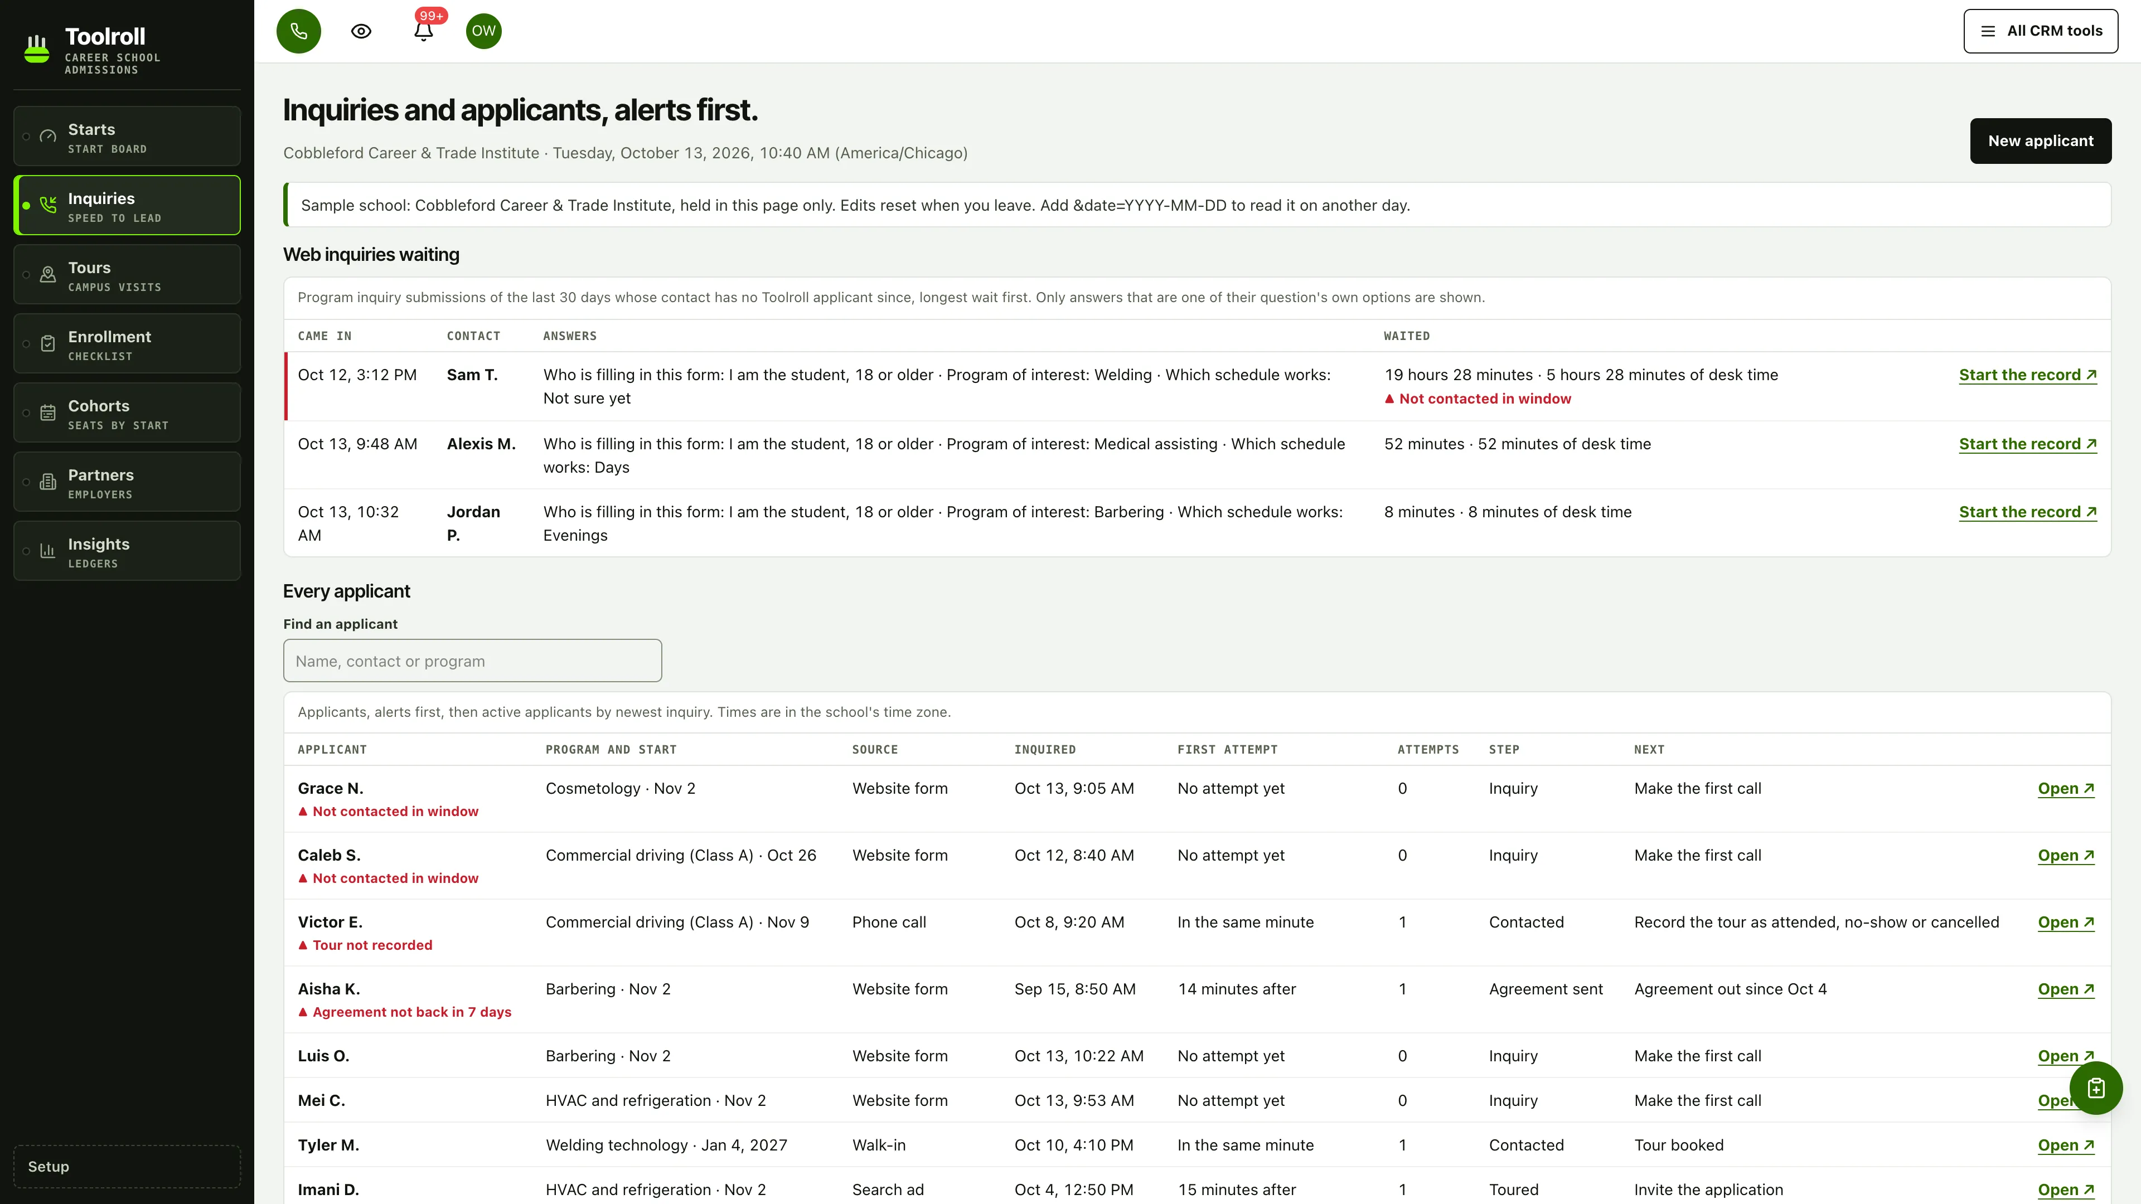
Task: Toggle the eye view icon in header
Action: [x=361, y=32]
